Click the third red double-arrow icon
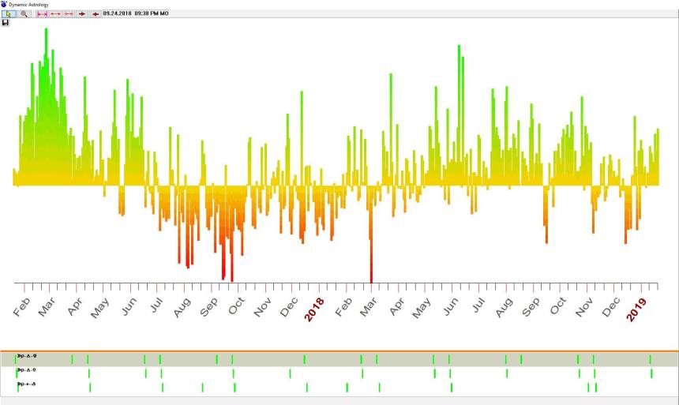 tap(69, 13)
